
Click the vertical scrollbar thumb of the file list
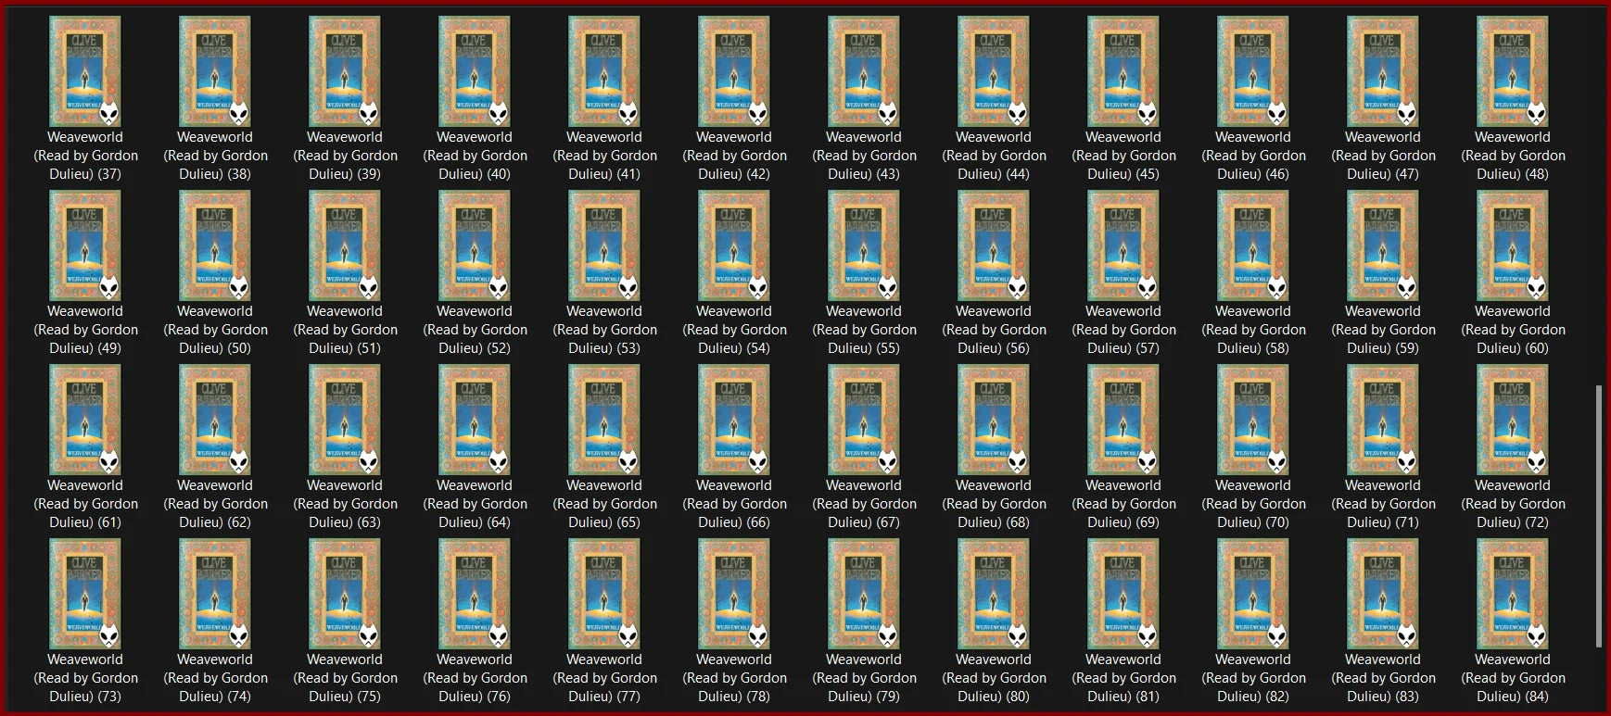click(x=1599, y=517)
